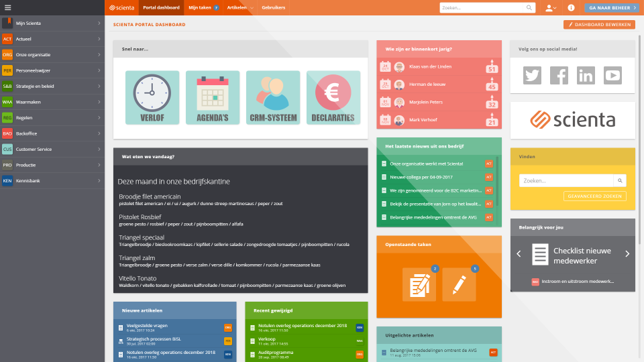Show next Belangrijk voor jou item

[x=627, y=254]
